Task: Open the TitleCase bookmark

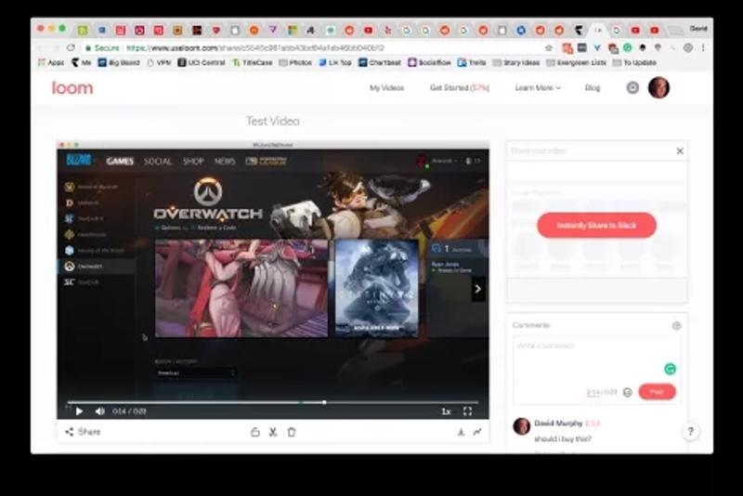Action: click(x=252, y=62)
